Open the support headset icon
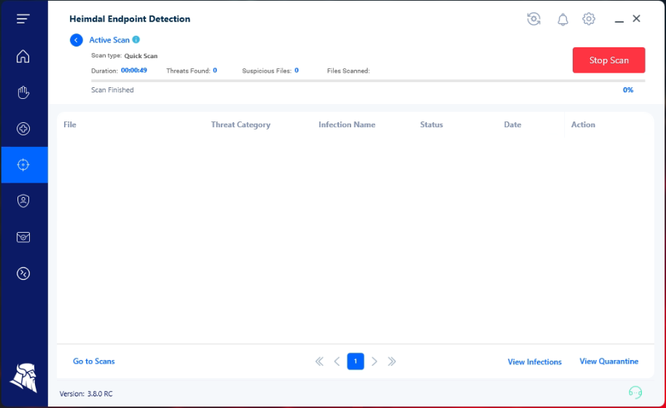666x408 pixels. [x=635, y=392]
